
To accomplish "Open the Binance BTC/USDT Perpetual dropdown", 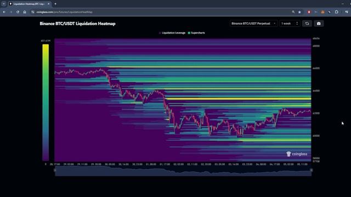I will pos(253,24).
